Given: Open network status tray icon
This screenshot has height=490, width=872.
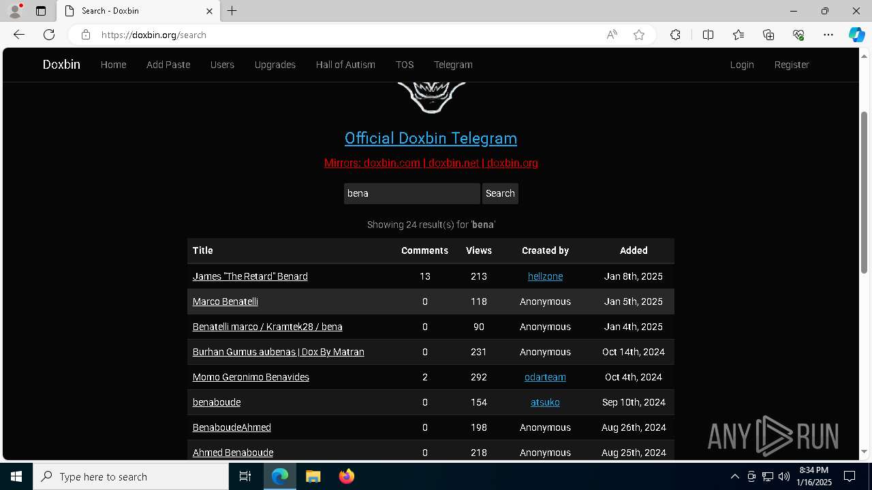Looking at the screenshot, I should tap(768, 476).
